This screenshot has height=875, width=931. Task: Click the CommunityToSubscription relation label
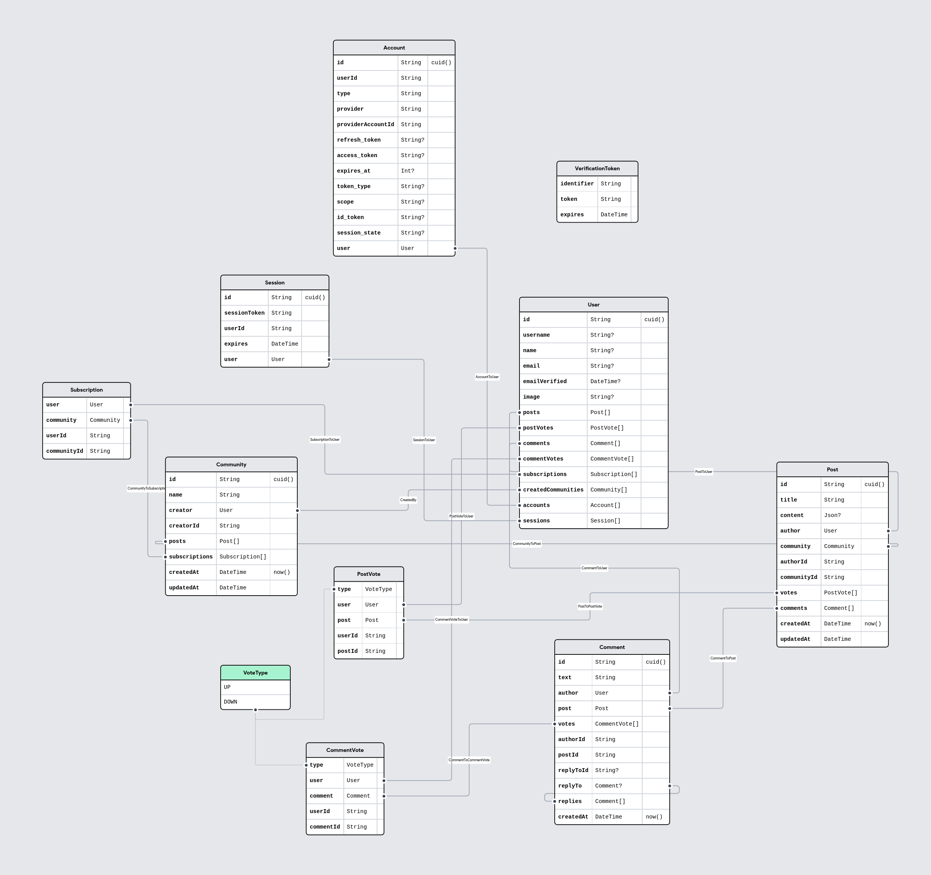tap(147, 488)
